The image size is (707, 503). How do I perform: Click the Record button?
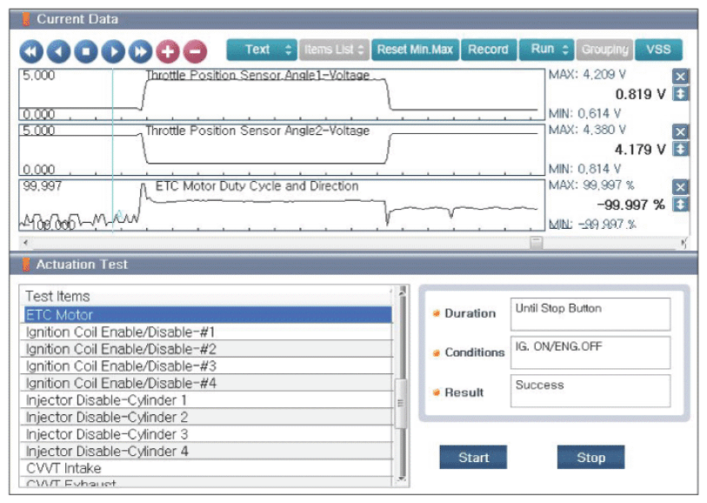coord(489,50)
